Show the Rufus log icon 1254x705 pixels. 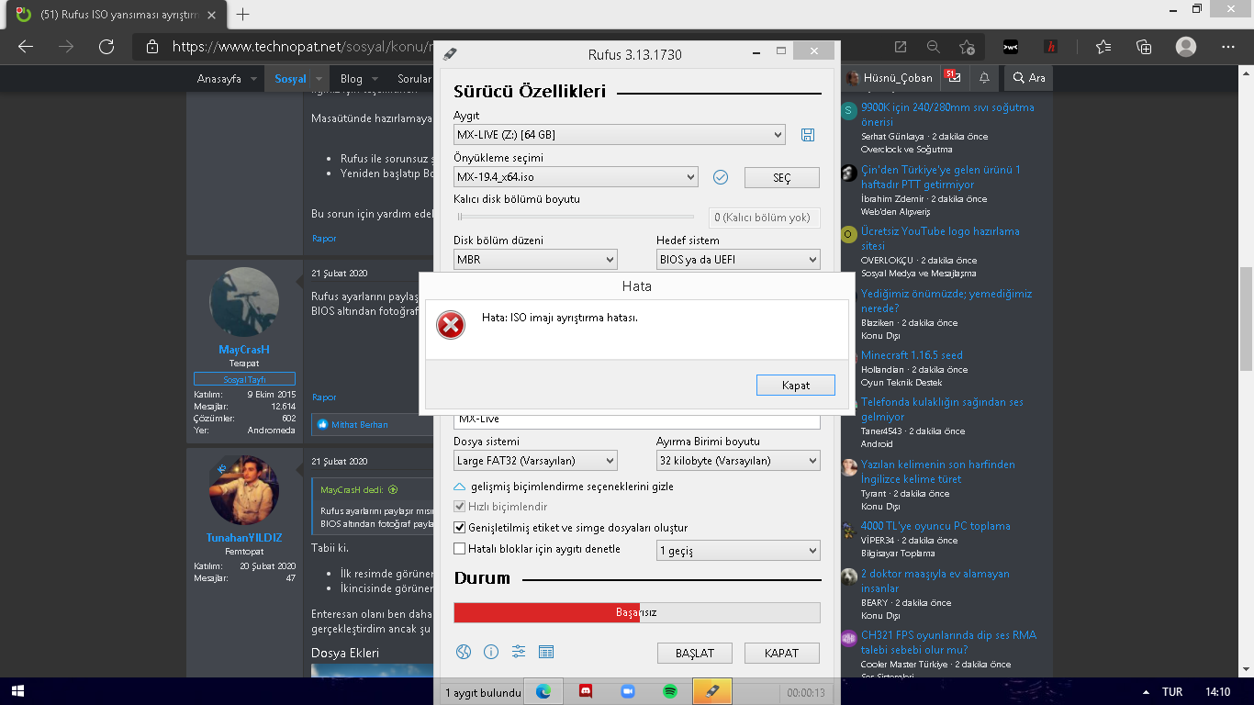pos(546,652)
